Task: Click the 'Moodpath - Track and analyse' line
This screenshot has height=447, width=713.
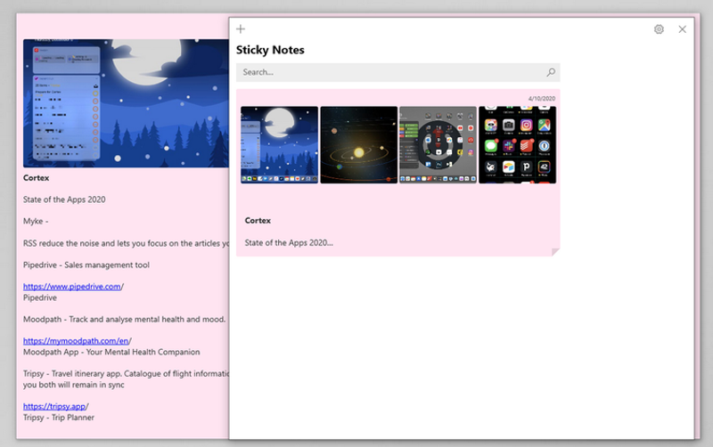Action: click(124, 320)
